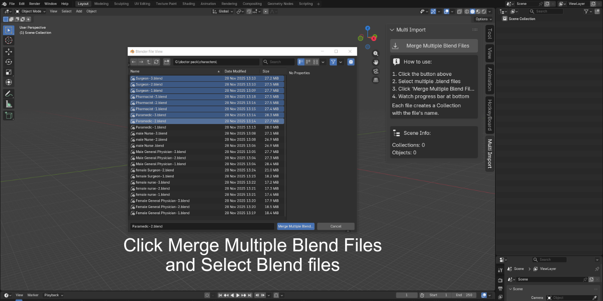
Task: Select the Select Box tool
Action: click(x=9, y=30)
